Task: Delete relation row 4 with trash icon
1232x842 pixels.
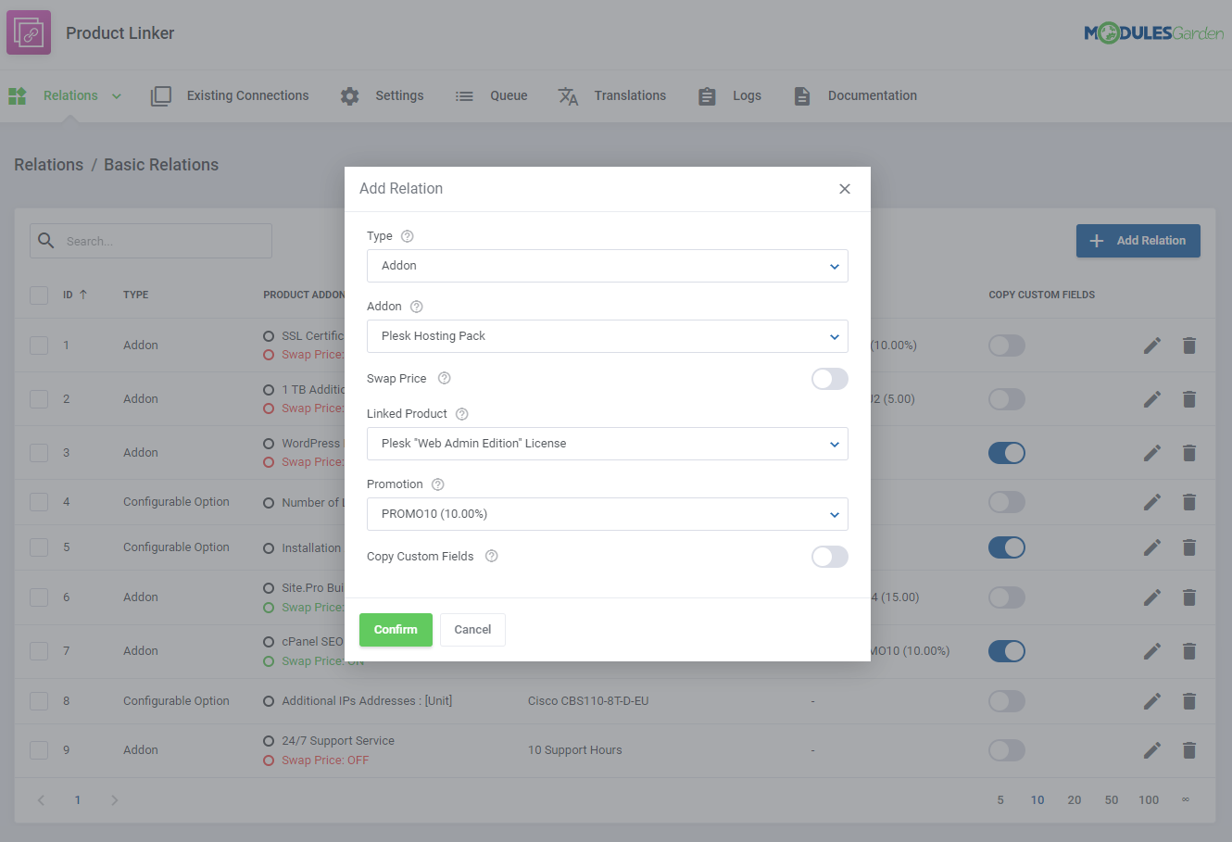Action: coord(1189,502)
